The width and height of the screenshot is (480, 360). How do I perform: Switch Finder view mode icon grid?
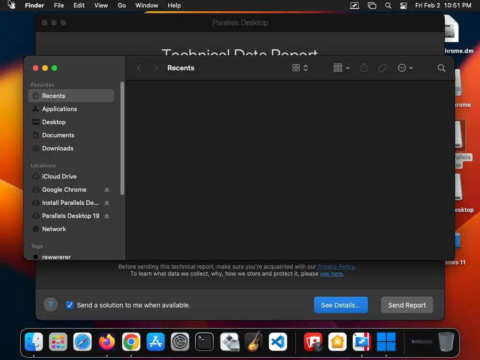pos(300,68)
